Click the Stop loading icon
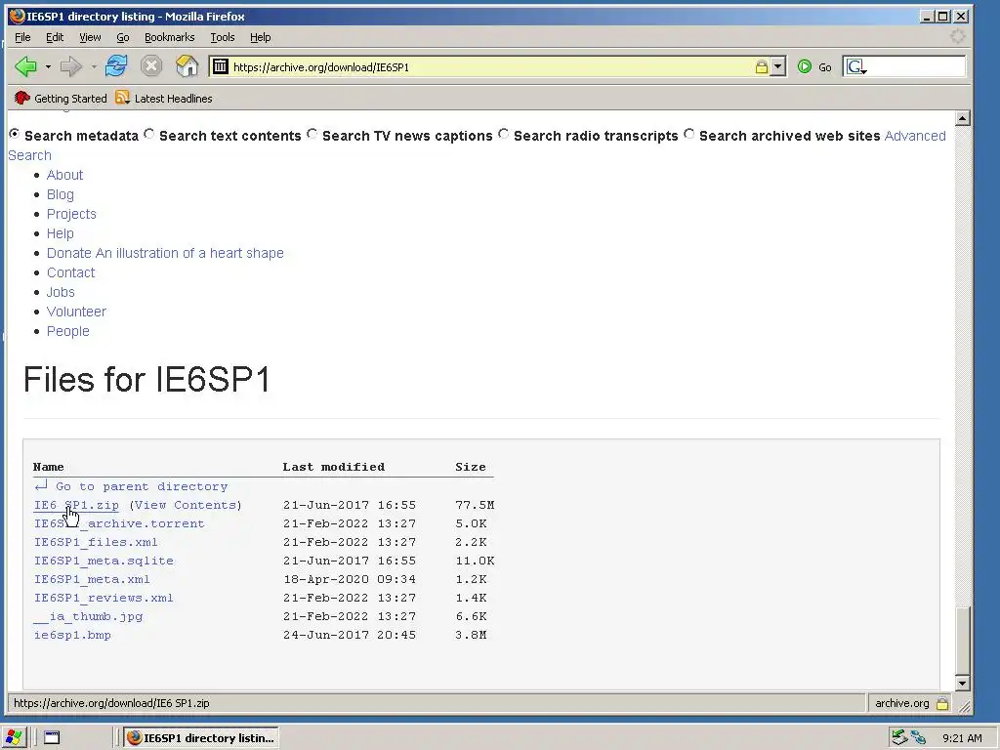This screenshot has height=750, width=1000. click(x=151, y=66)
